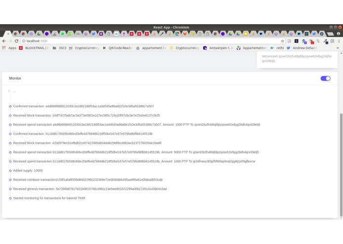Bookmark this page with the star icon

coord(282,41)
